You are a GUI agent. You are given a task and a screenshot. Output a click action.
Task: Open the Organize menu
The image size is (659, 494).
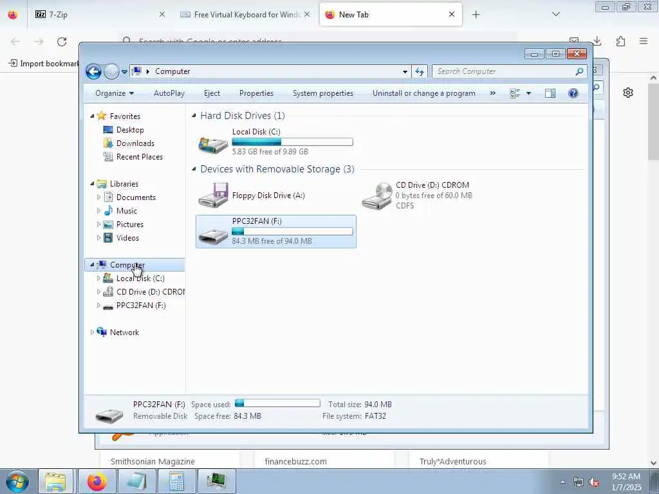pos(115,93)
